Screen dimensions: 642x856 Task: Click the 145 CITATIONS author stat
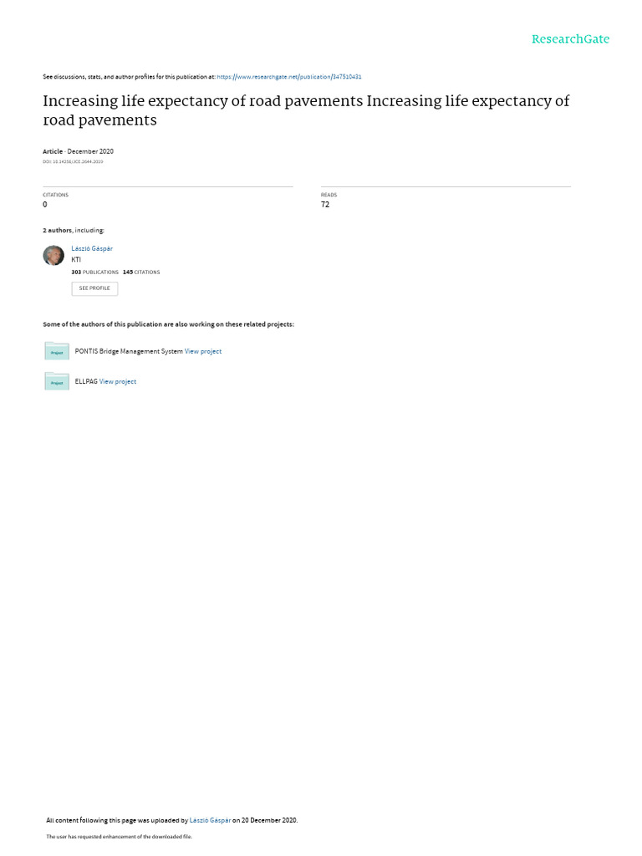coord(141,272)
